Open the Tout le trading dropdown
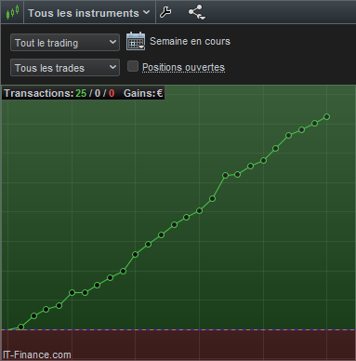Image resolution: width=356 pixels, height=361 pixels. (65, 43)
